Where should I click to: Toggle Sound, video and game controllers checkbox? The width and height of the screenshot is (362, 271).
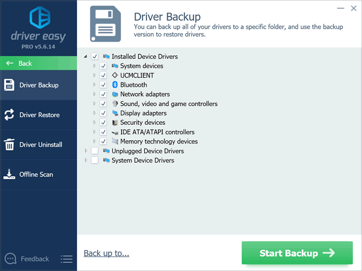(103, 104)
